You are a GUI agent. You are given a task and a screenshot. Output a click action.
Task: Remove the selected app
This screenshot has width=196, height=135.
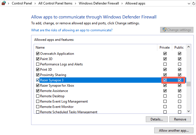pyautogui.click(x=180, y=119)
